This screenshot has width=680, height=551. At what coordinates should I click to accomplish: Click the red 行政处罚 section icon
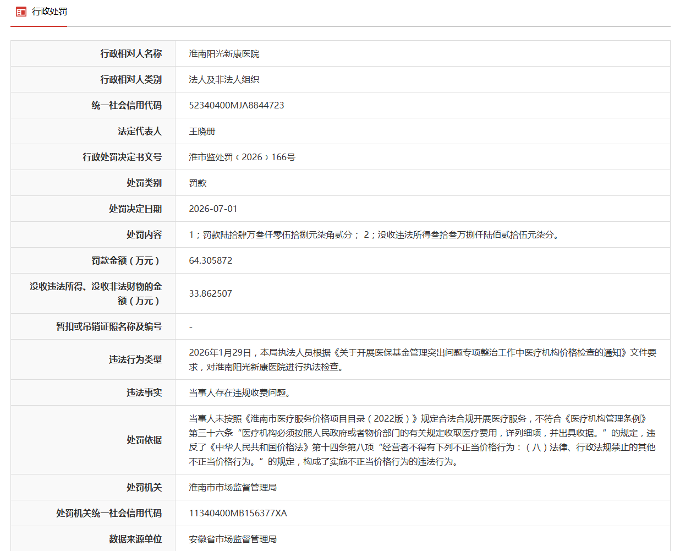21,12
